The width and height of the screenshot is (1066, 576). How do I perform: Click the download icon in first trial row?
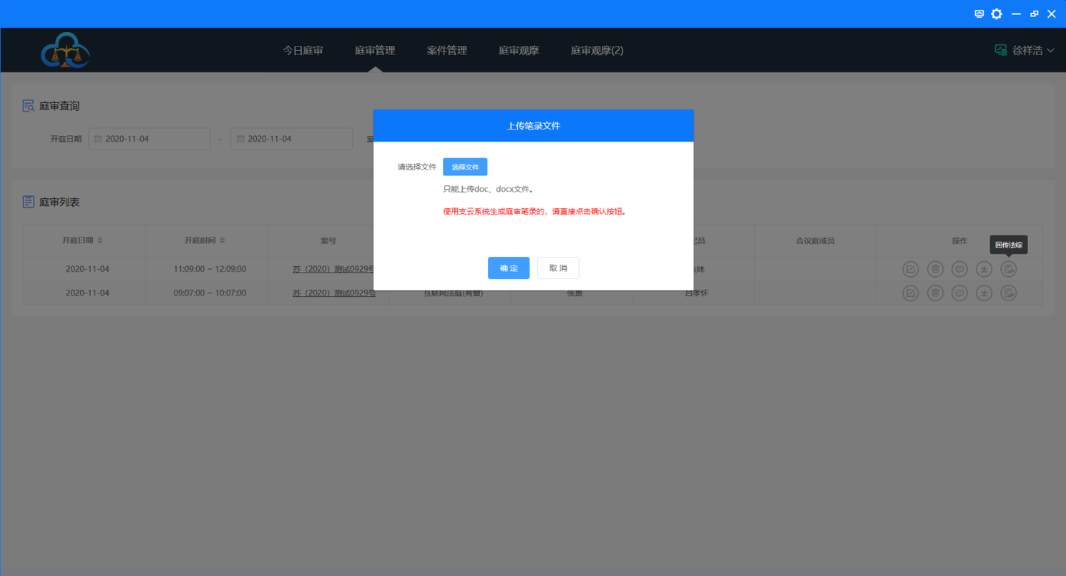984,269
